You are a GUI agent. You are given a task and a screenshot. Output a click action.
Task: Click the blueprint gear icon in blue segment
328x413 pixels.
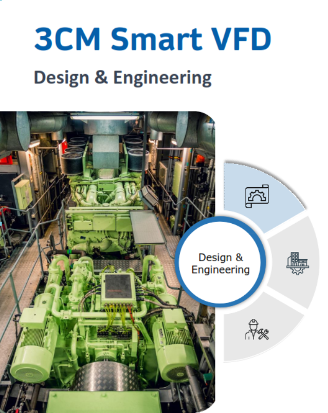pos(258,196)
